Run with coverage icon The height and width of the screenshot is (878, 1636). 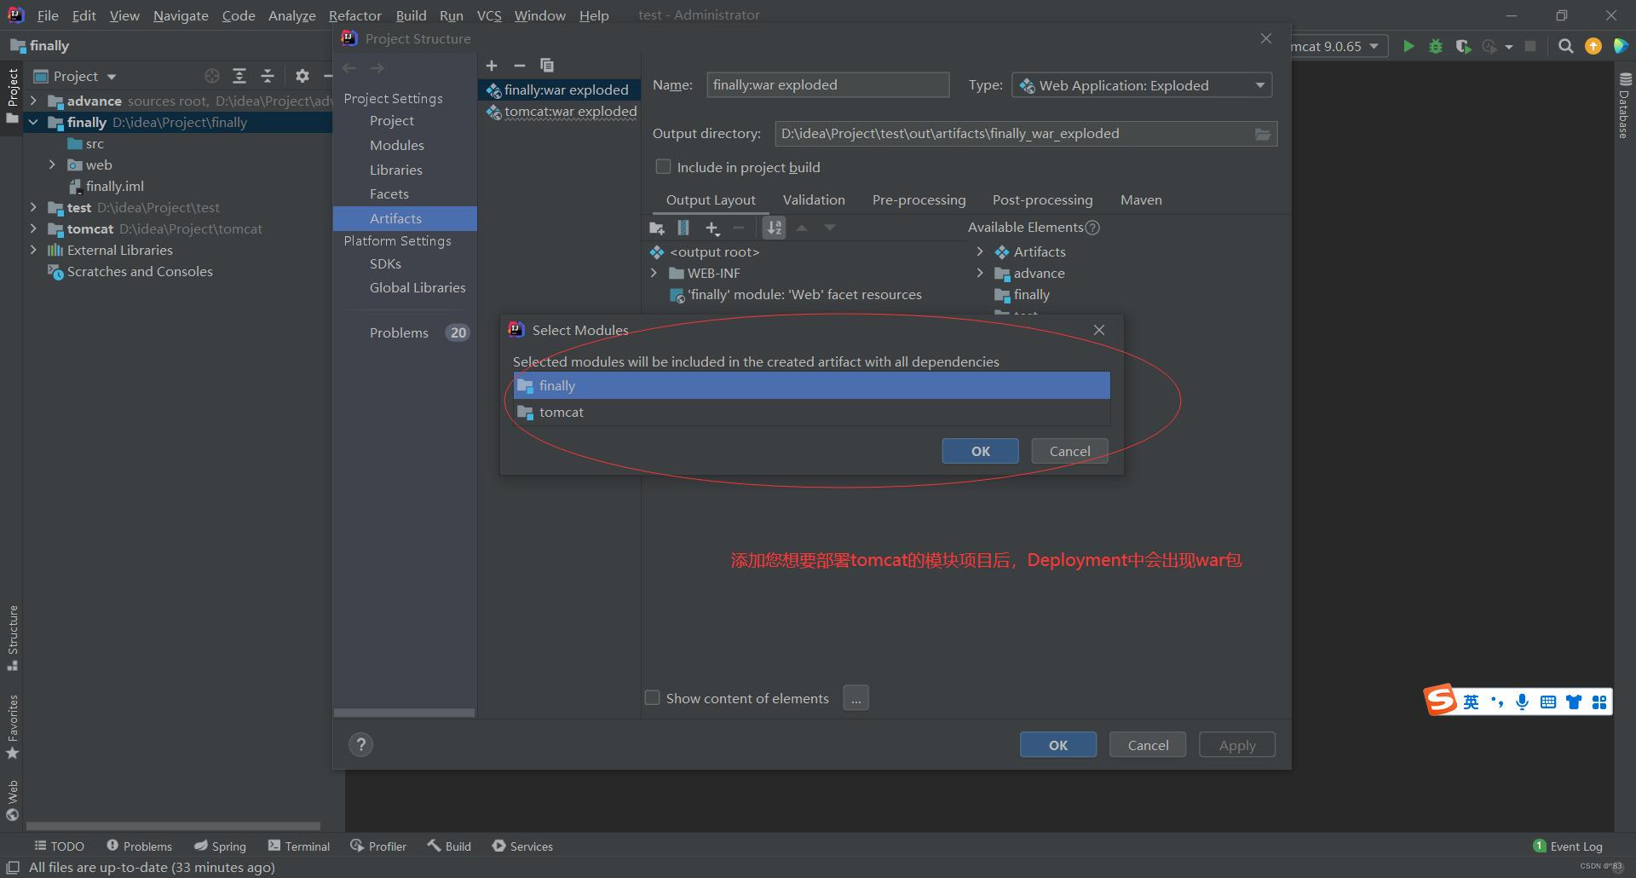(x=1463, y=46)
